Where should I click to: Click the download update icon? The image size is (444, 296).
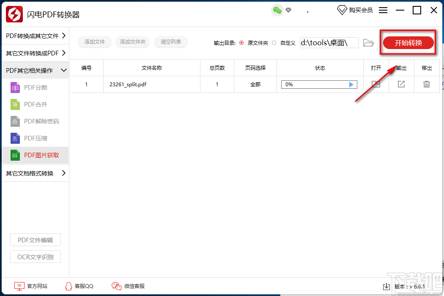[386, 286]
